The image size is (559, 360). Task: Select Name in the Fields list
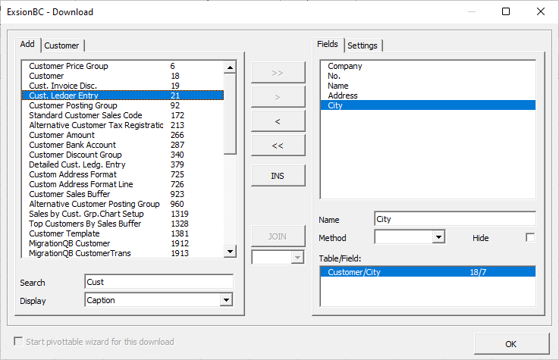[x=428, y=86]
